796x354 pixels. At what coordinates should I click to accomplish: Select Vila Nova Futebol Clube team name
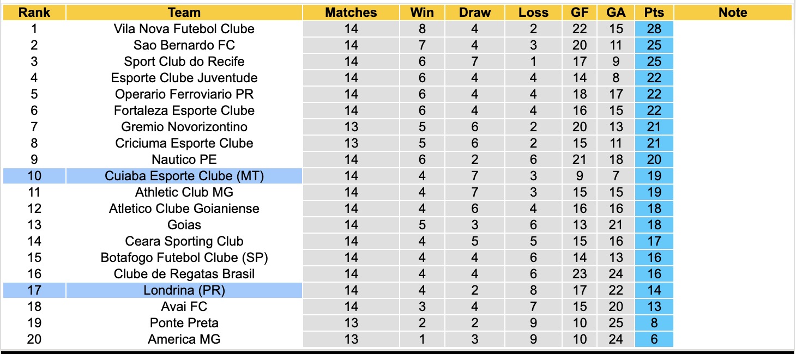point(184,29)
